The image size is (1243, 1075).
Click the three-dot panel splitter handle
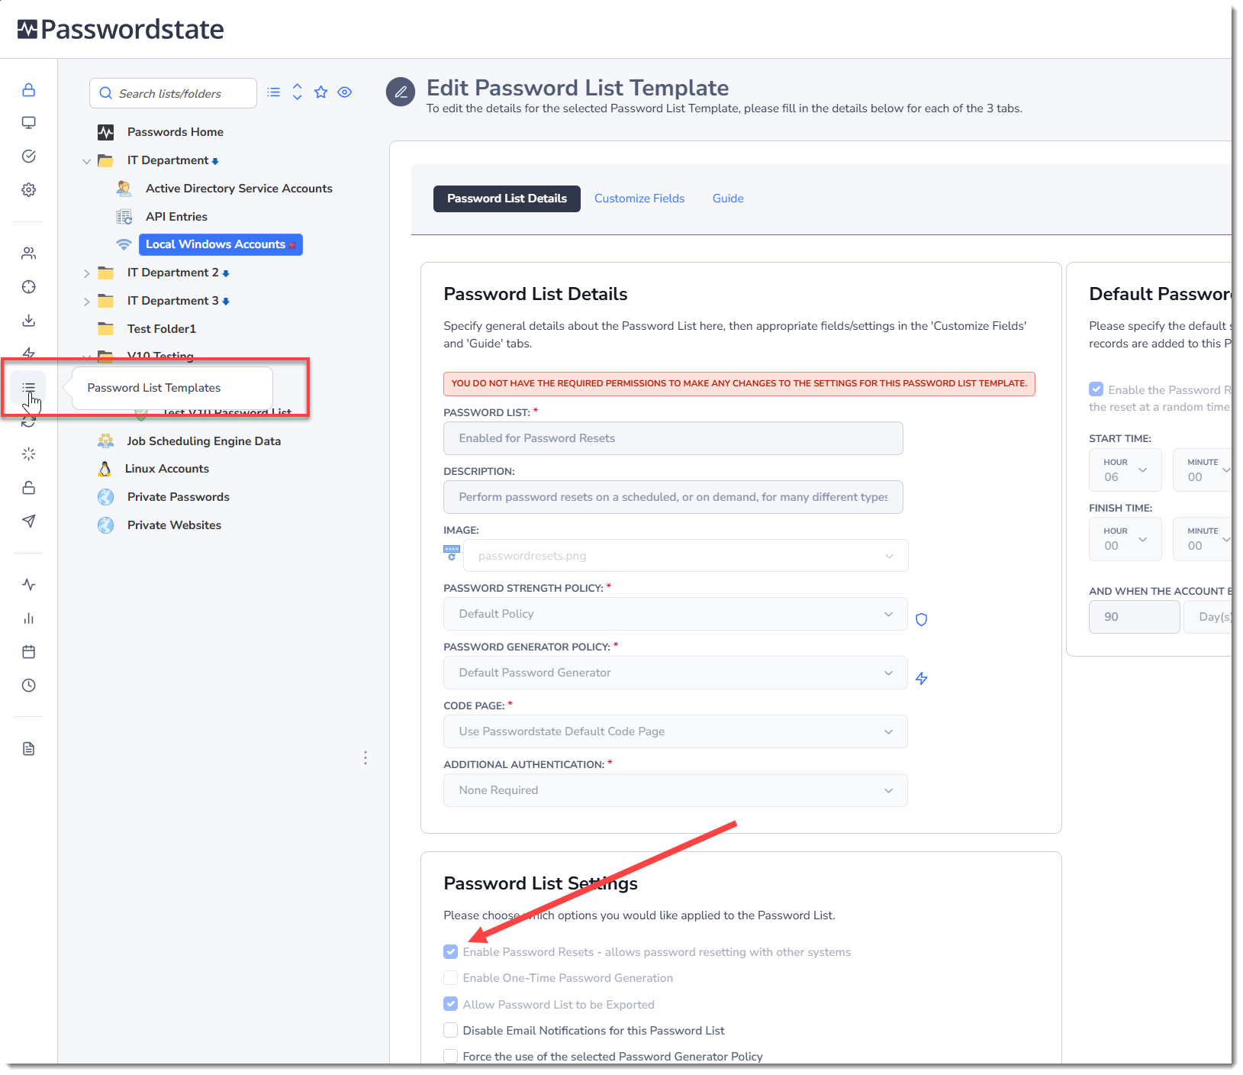[x=365, y=758]
